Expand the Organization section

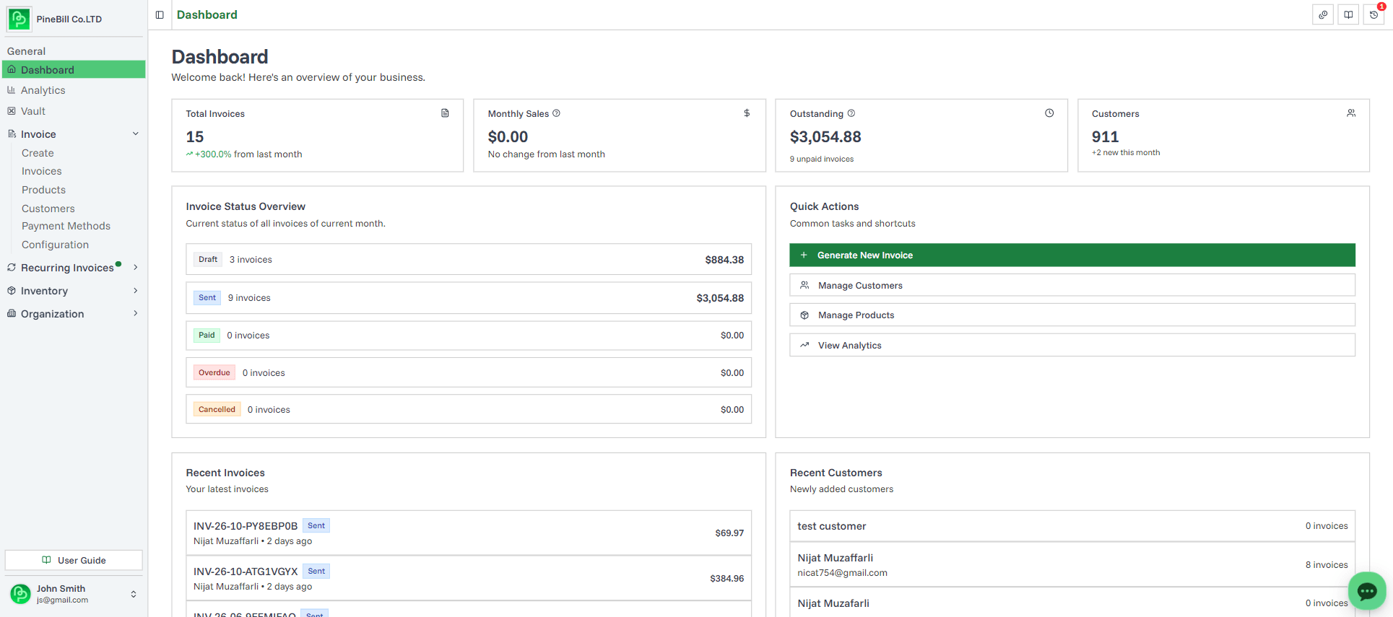click(x=135, y=314)
